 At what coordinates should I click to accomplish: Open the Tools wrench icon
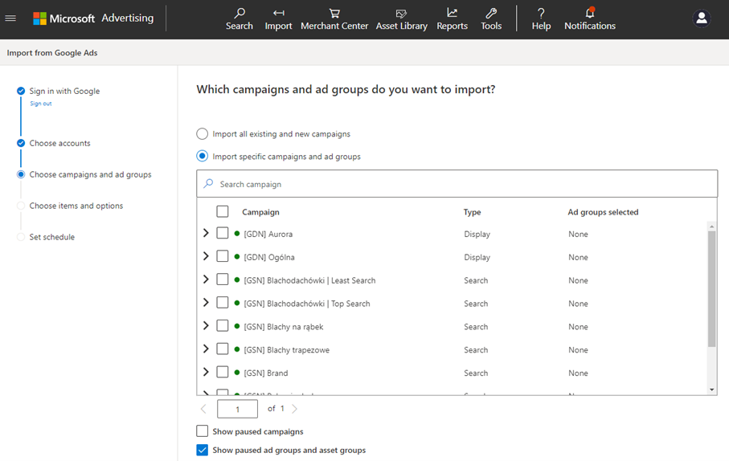coord(491,14)
